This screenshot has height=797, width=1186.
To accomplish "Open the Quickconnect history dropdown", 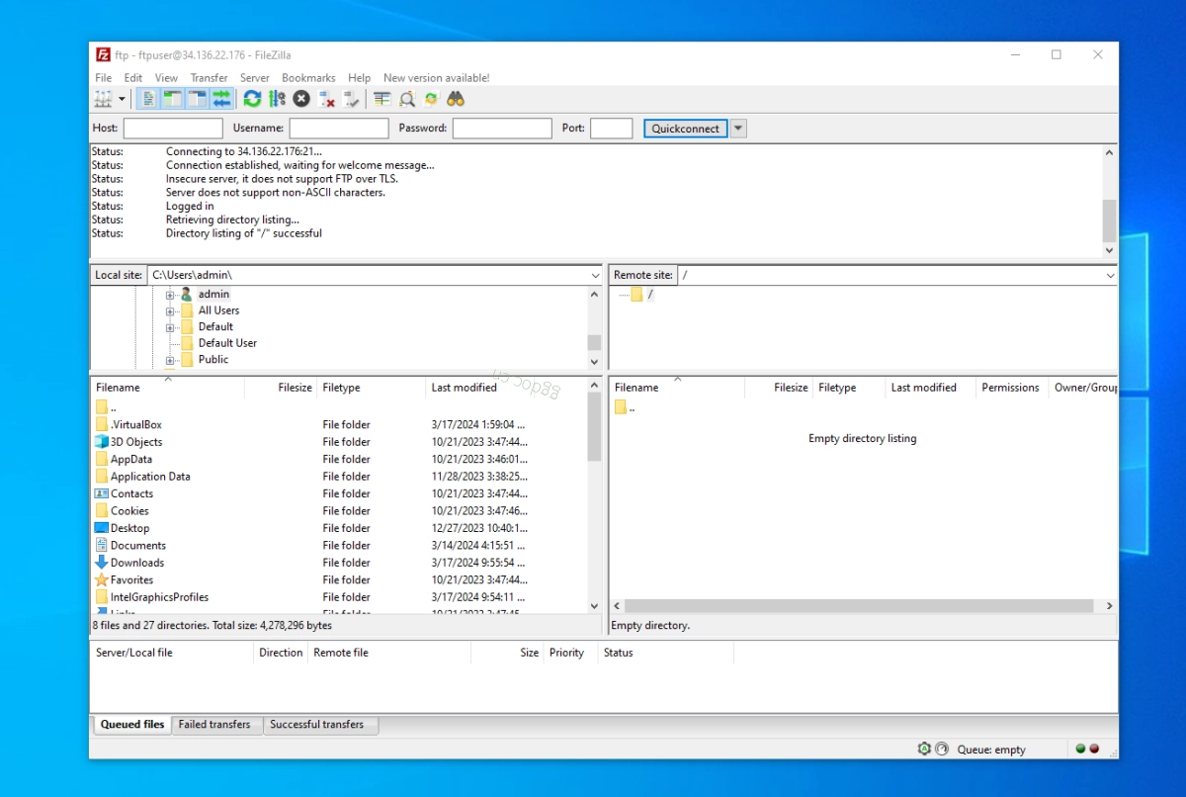I will click(738, 129).
